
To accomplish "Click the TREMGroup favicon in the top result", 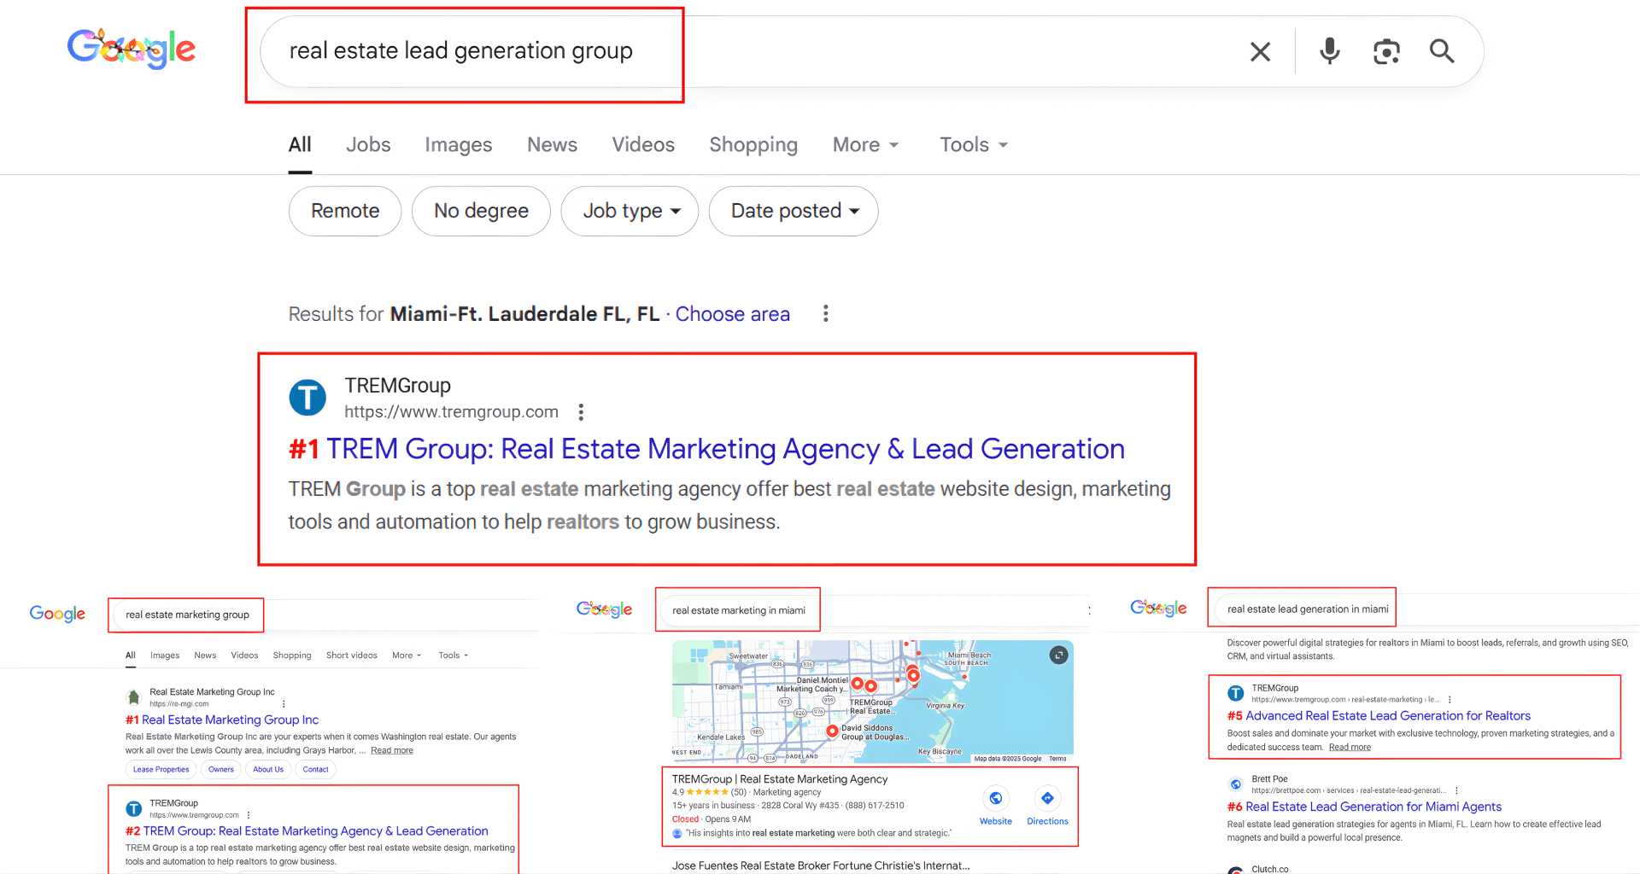I will [307, 398].
